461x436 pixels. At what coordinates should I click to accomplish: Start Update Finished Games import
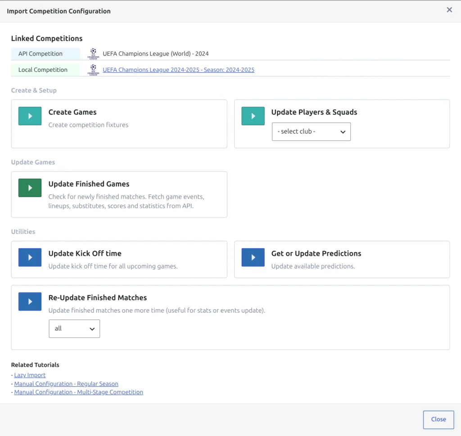(30, 187)
